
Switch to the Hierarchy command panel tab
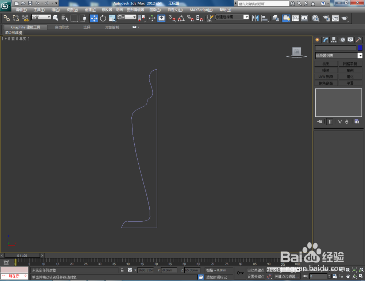pyautogui.click(x=334, y=40)
